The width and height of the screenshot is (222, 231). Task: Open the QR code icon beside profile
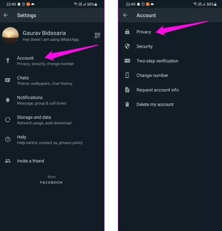click(x=97, y=35)
